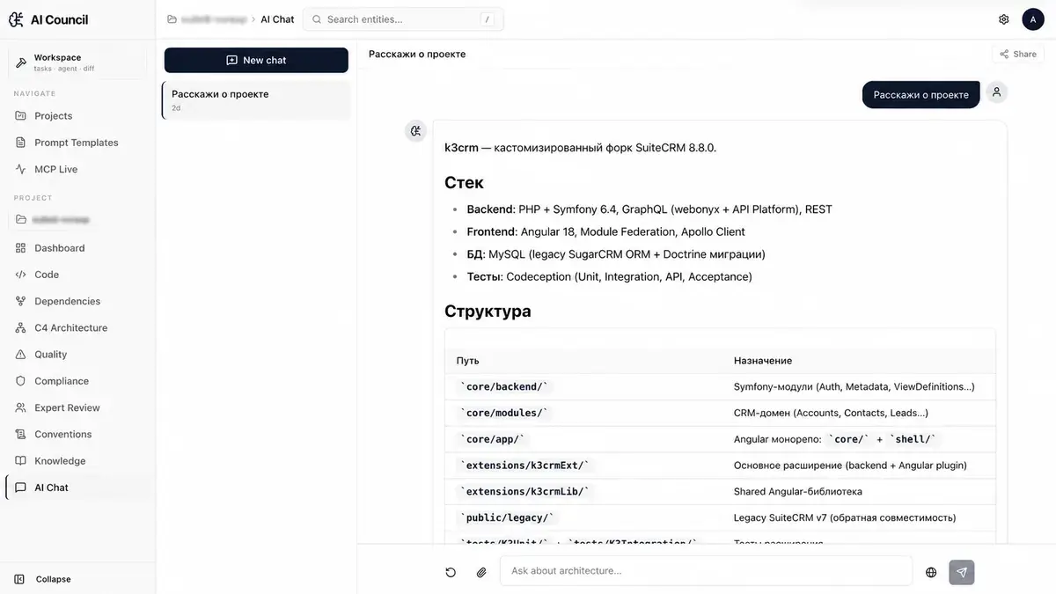Open the C4 Architecture page

[71, 327]
